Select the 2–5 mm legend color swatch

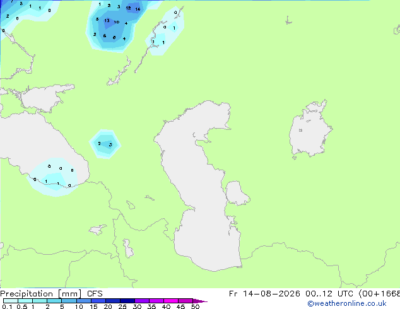point(54,301)
